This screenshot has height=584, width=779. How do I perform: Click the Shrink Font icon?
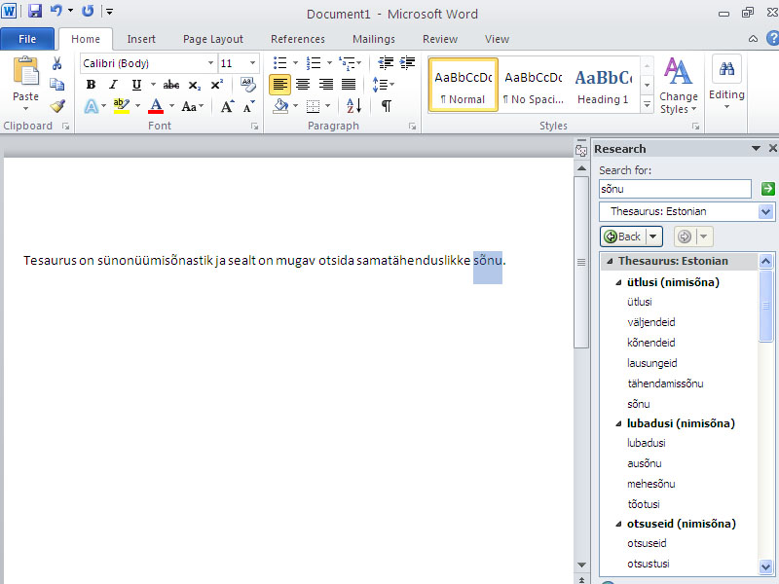coord(248,106)
